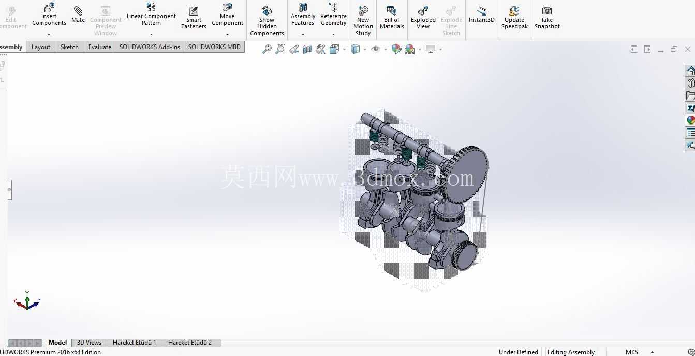
Task: Expand Insert Components dropdown arrow
Action: 49,34
